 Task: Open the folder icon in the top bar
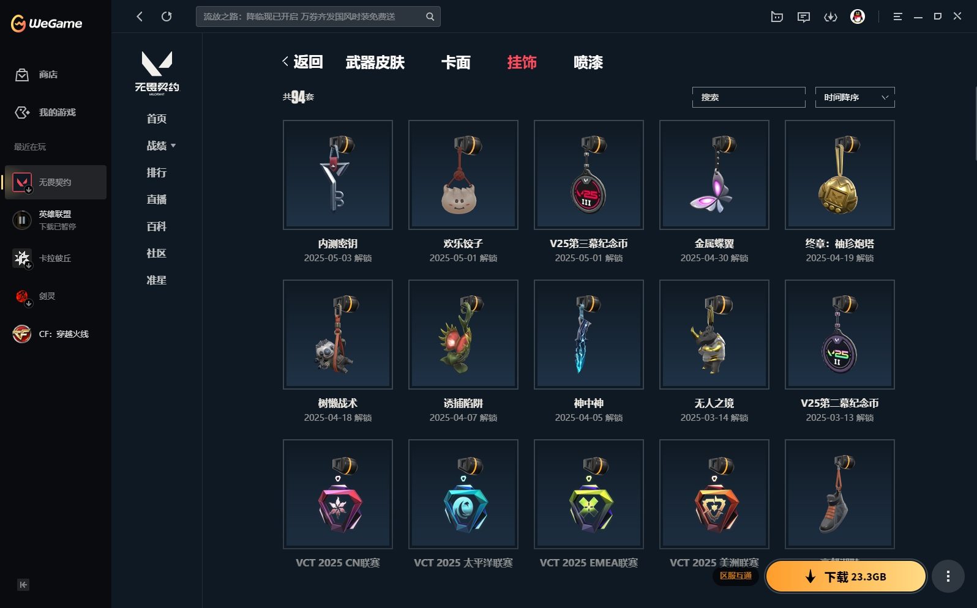coord(777,17)
